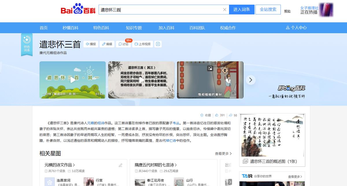This screenshot has height=186, width=347.
Task: Clear the search box with the X icon
Action: 225,10
